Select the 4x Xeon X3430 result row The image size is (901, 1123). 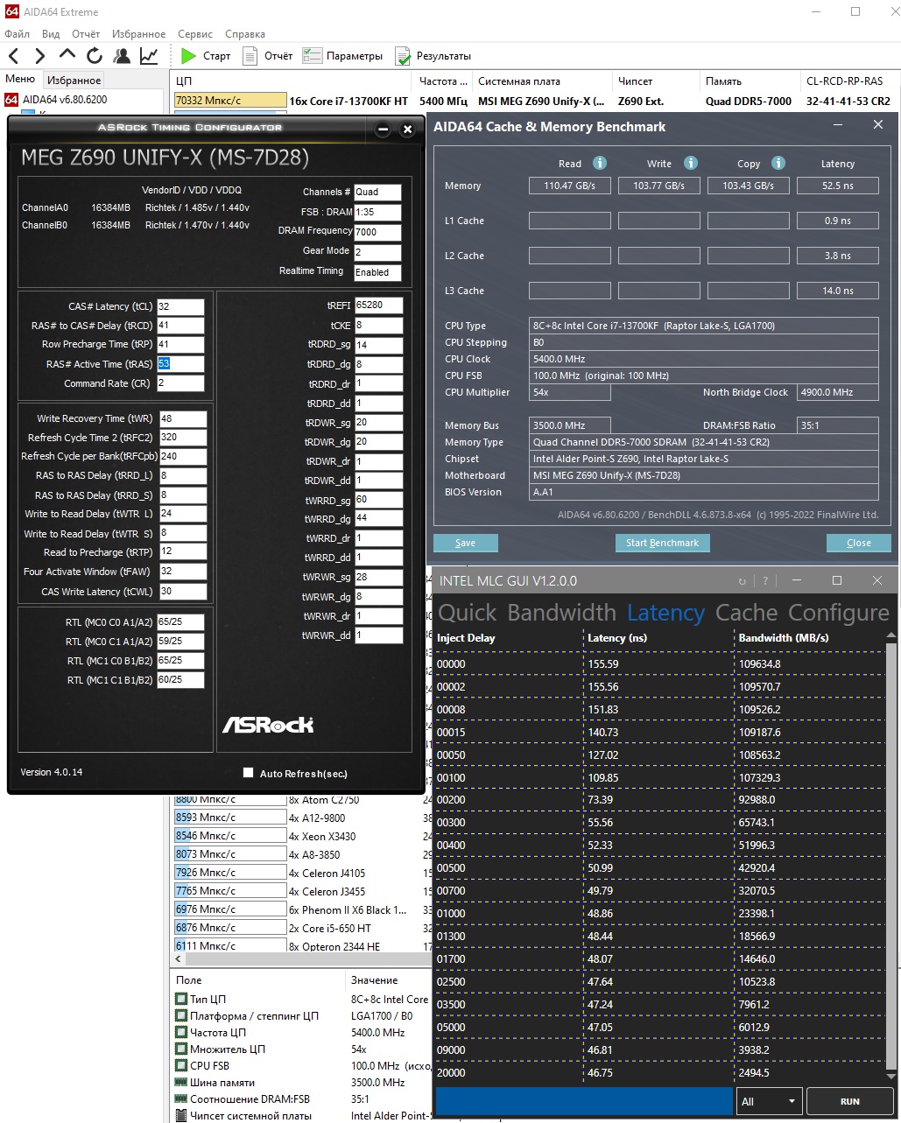pyautogui.click(x=300, y=836)
